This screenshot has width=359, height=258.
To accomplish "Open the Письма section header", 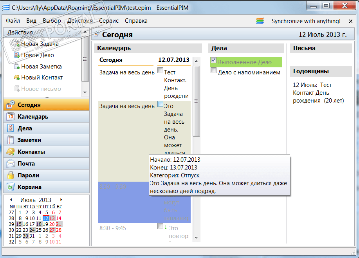I will (321, 48).
